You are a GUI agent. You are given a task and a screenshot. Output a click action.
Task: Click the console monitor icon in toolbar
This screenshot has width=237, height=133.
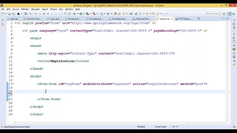26,14
